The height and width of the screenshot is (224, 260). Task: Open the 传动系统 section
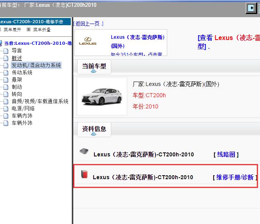(22, 72)
